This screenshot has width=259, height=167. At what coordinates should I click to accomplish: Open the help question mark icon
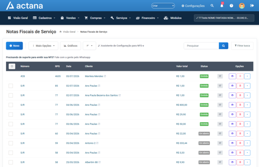click(x=231, y=6)
